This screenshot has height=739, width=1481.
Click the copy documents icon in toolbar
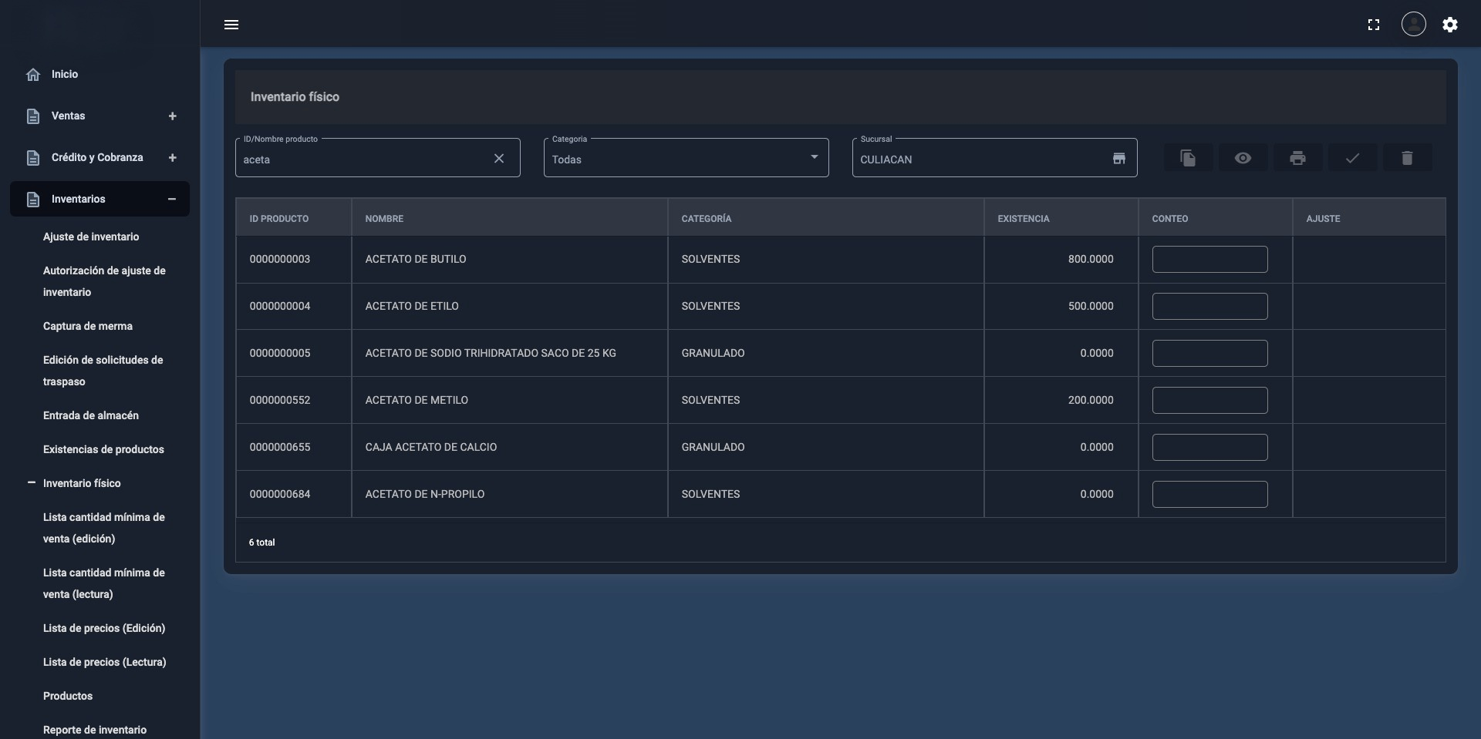(1188, 158)
